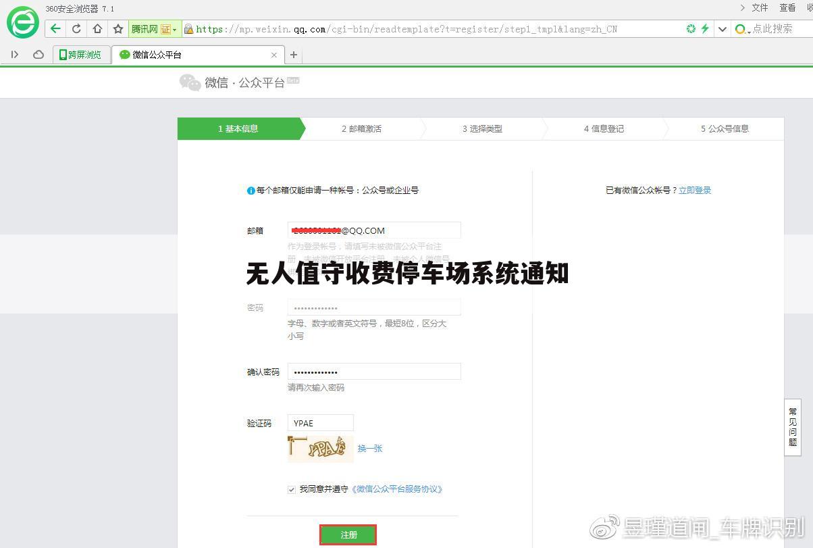Click the green 注册 button

pos(348,534)
